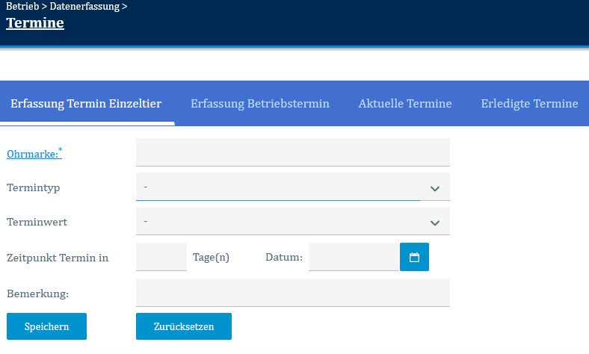This screenshot has height=354, width=589.
Task: Open the Termintyp selection field
Action: pyautogui.click(x=277, y=187)
